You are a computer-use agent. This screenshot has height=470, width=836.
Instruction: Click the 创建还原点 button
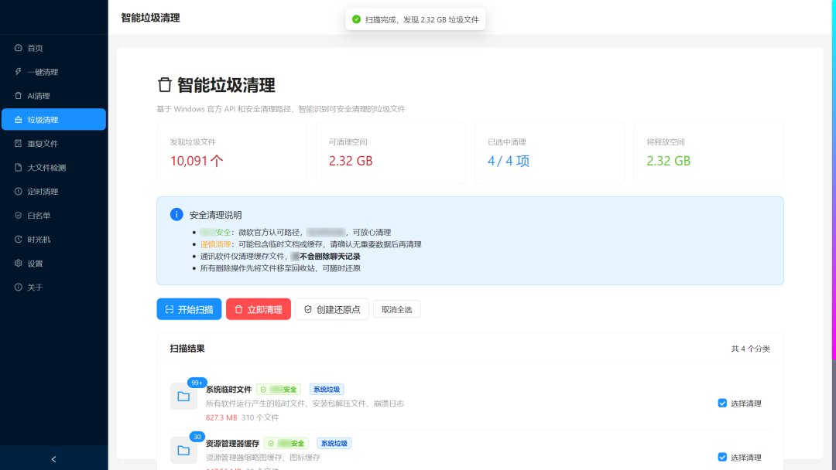tap(332, 309)
